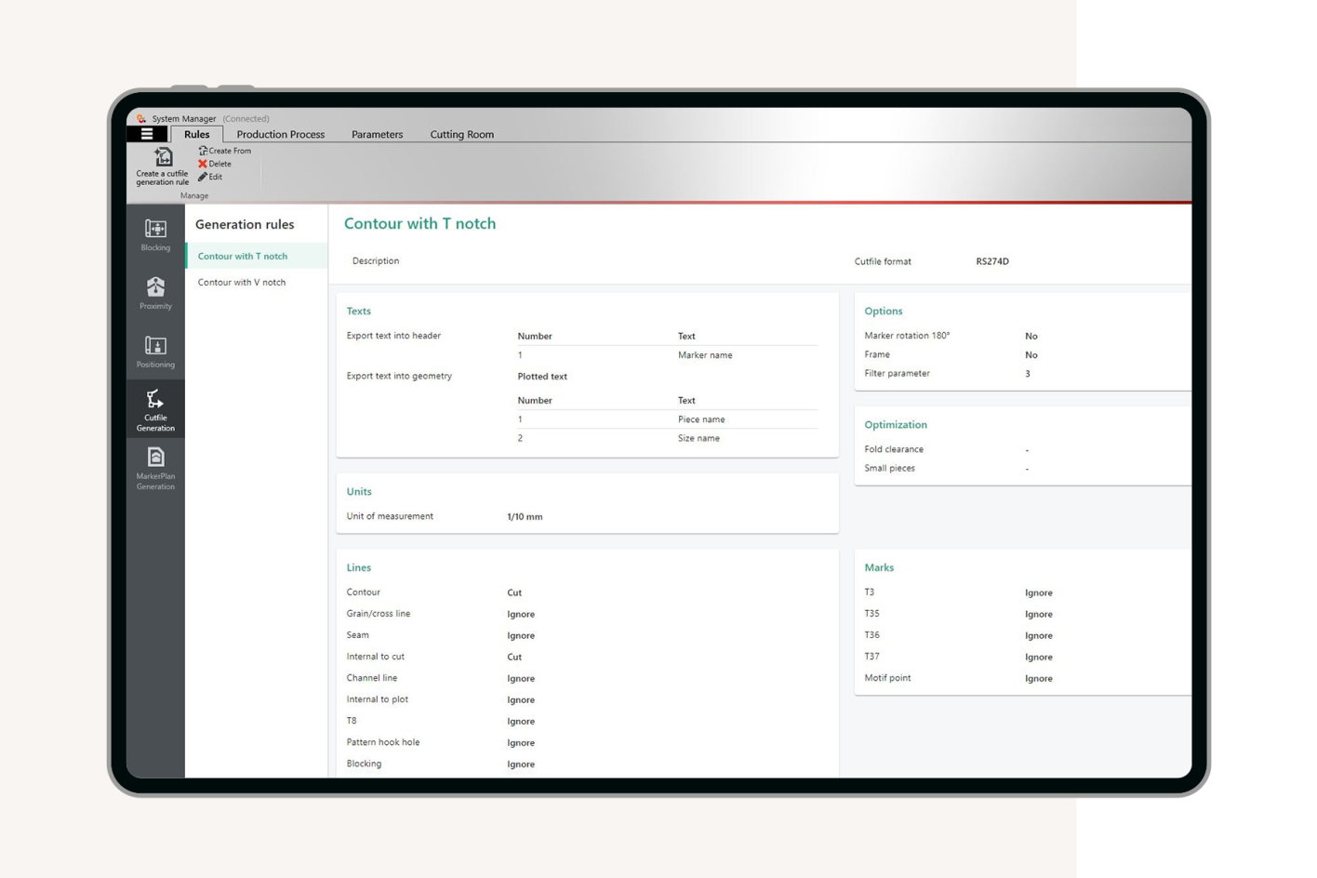Screen dimensions: 1317x878
Task: Select the Contour with T notch rule
Action: click(243, 257)
